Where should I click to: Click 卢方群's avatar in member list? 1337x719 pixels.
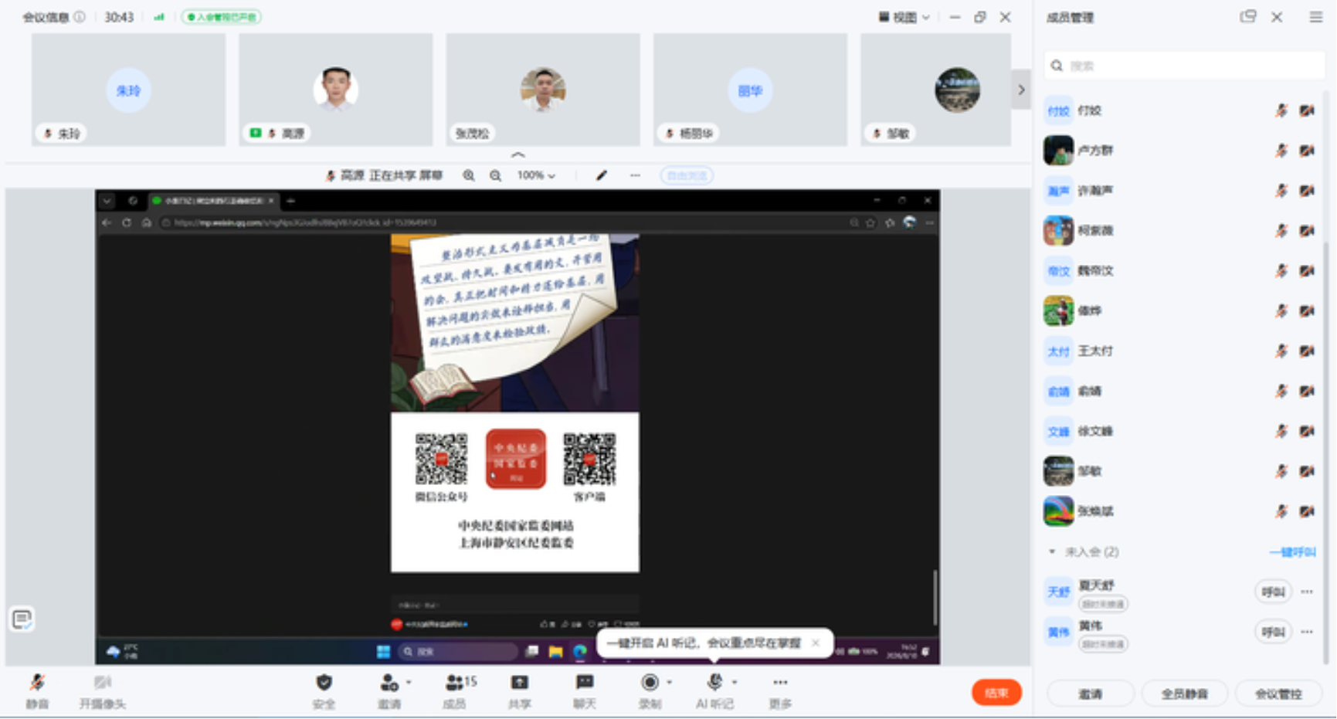pyautogui.click(x=1058, y=151)
